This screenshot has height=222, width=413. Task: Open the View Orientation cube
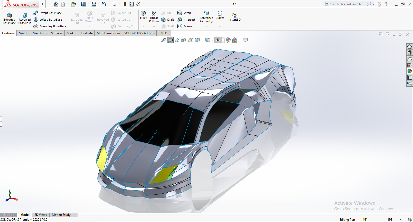click(197, 40)
